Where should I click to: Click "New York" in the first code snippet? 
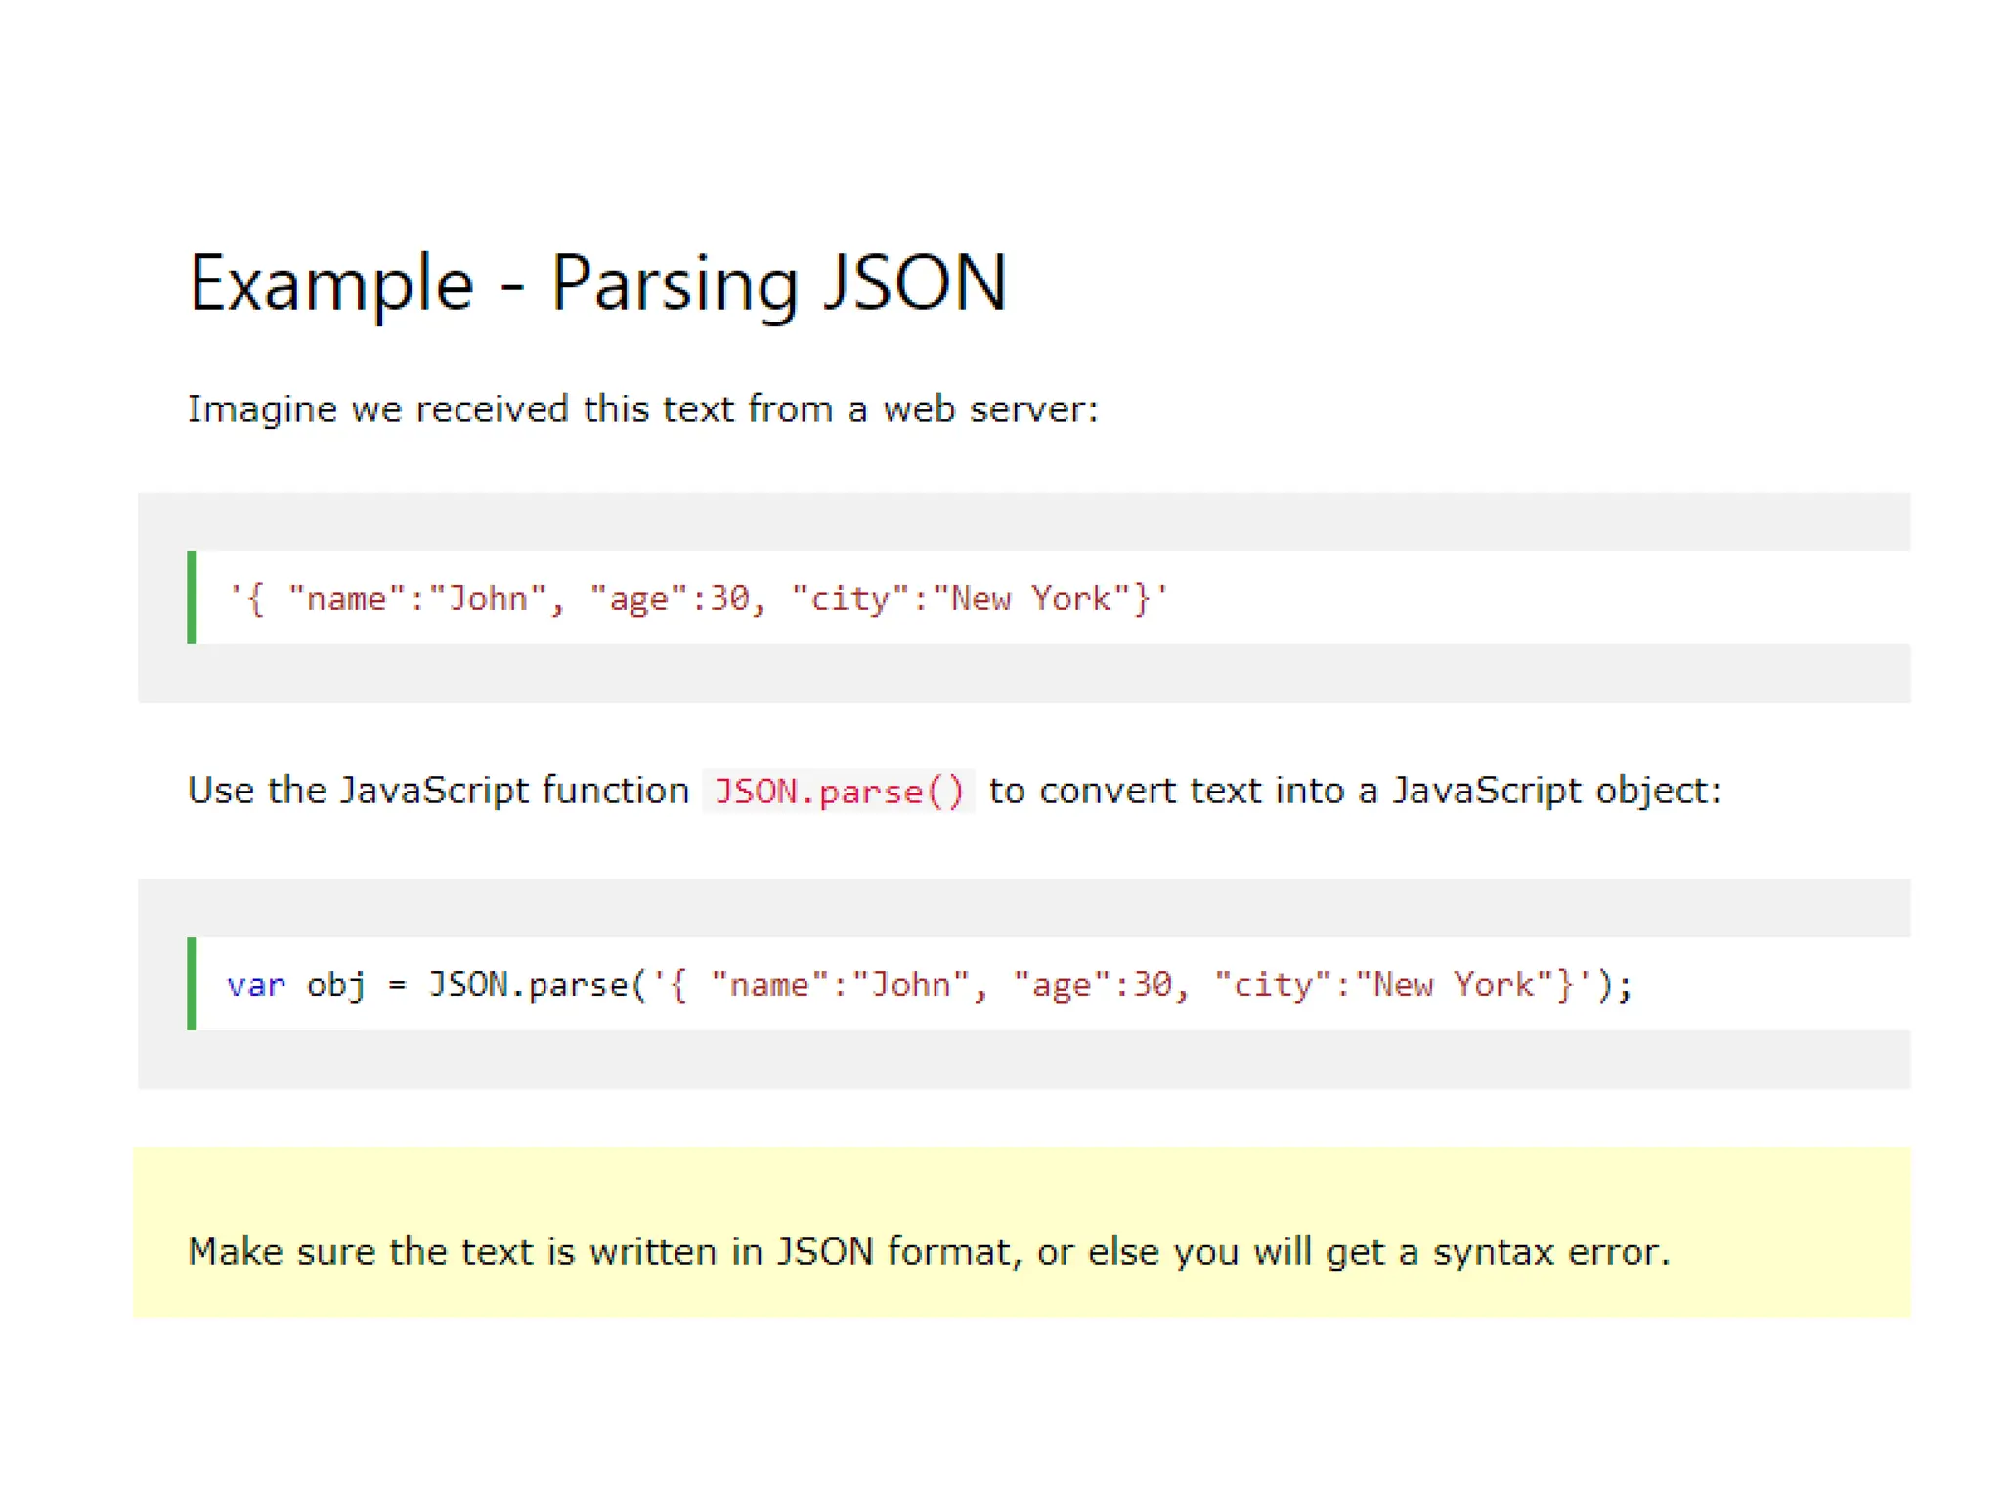(x=1030, y=598)
